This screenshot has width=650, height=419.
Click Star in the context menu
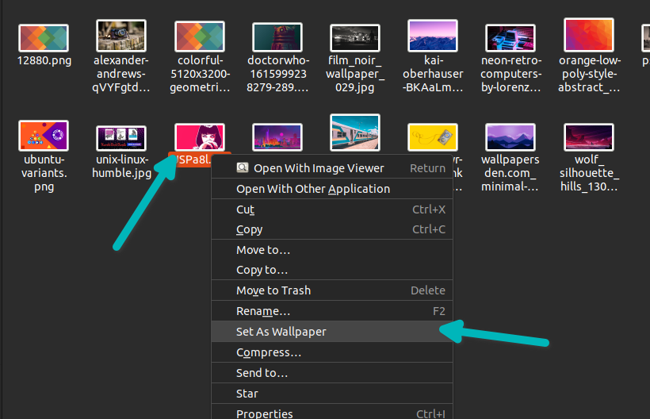pos(332,394)
